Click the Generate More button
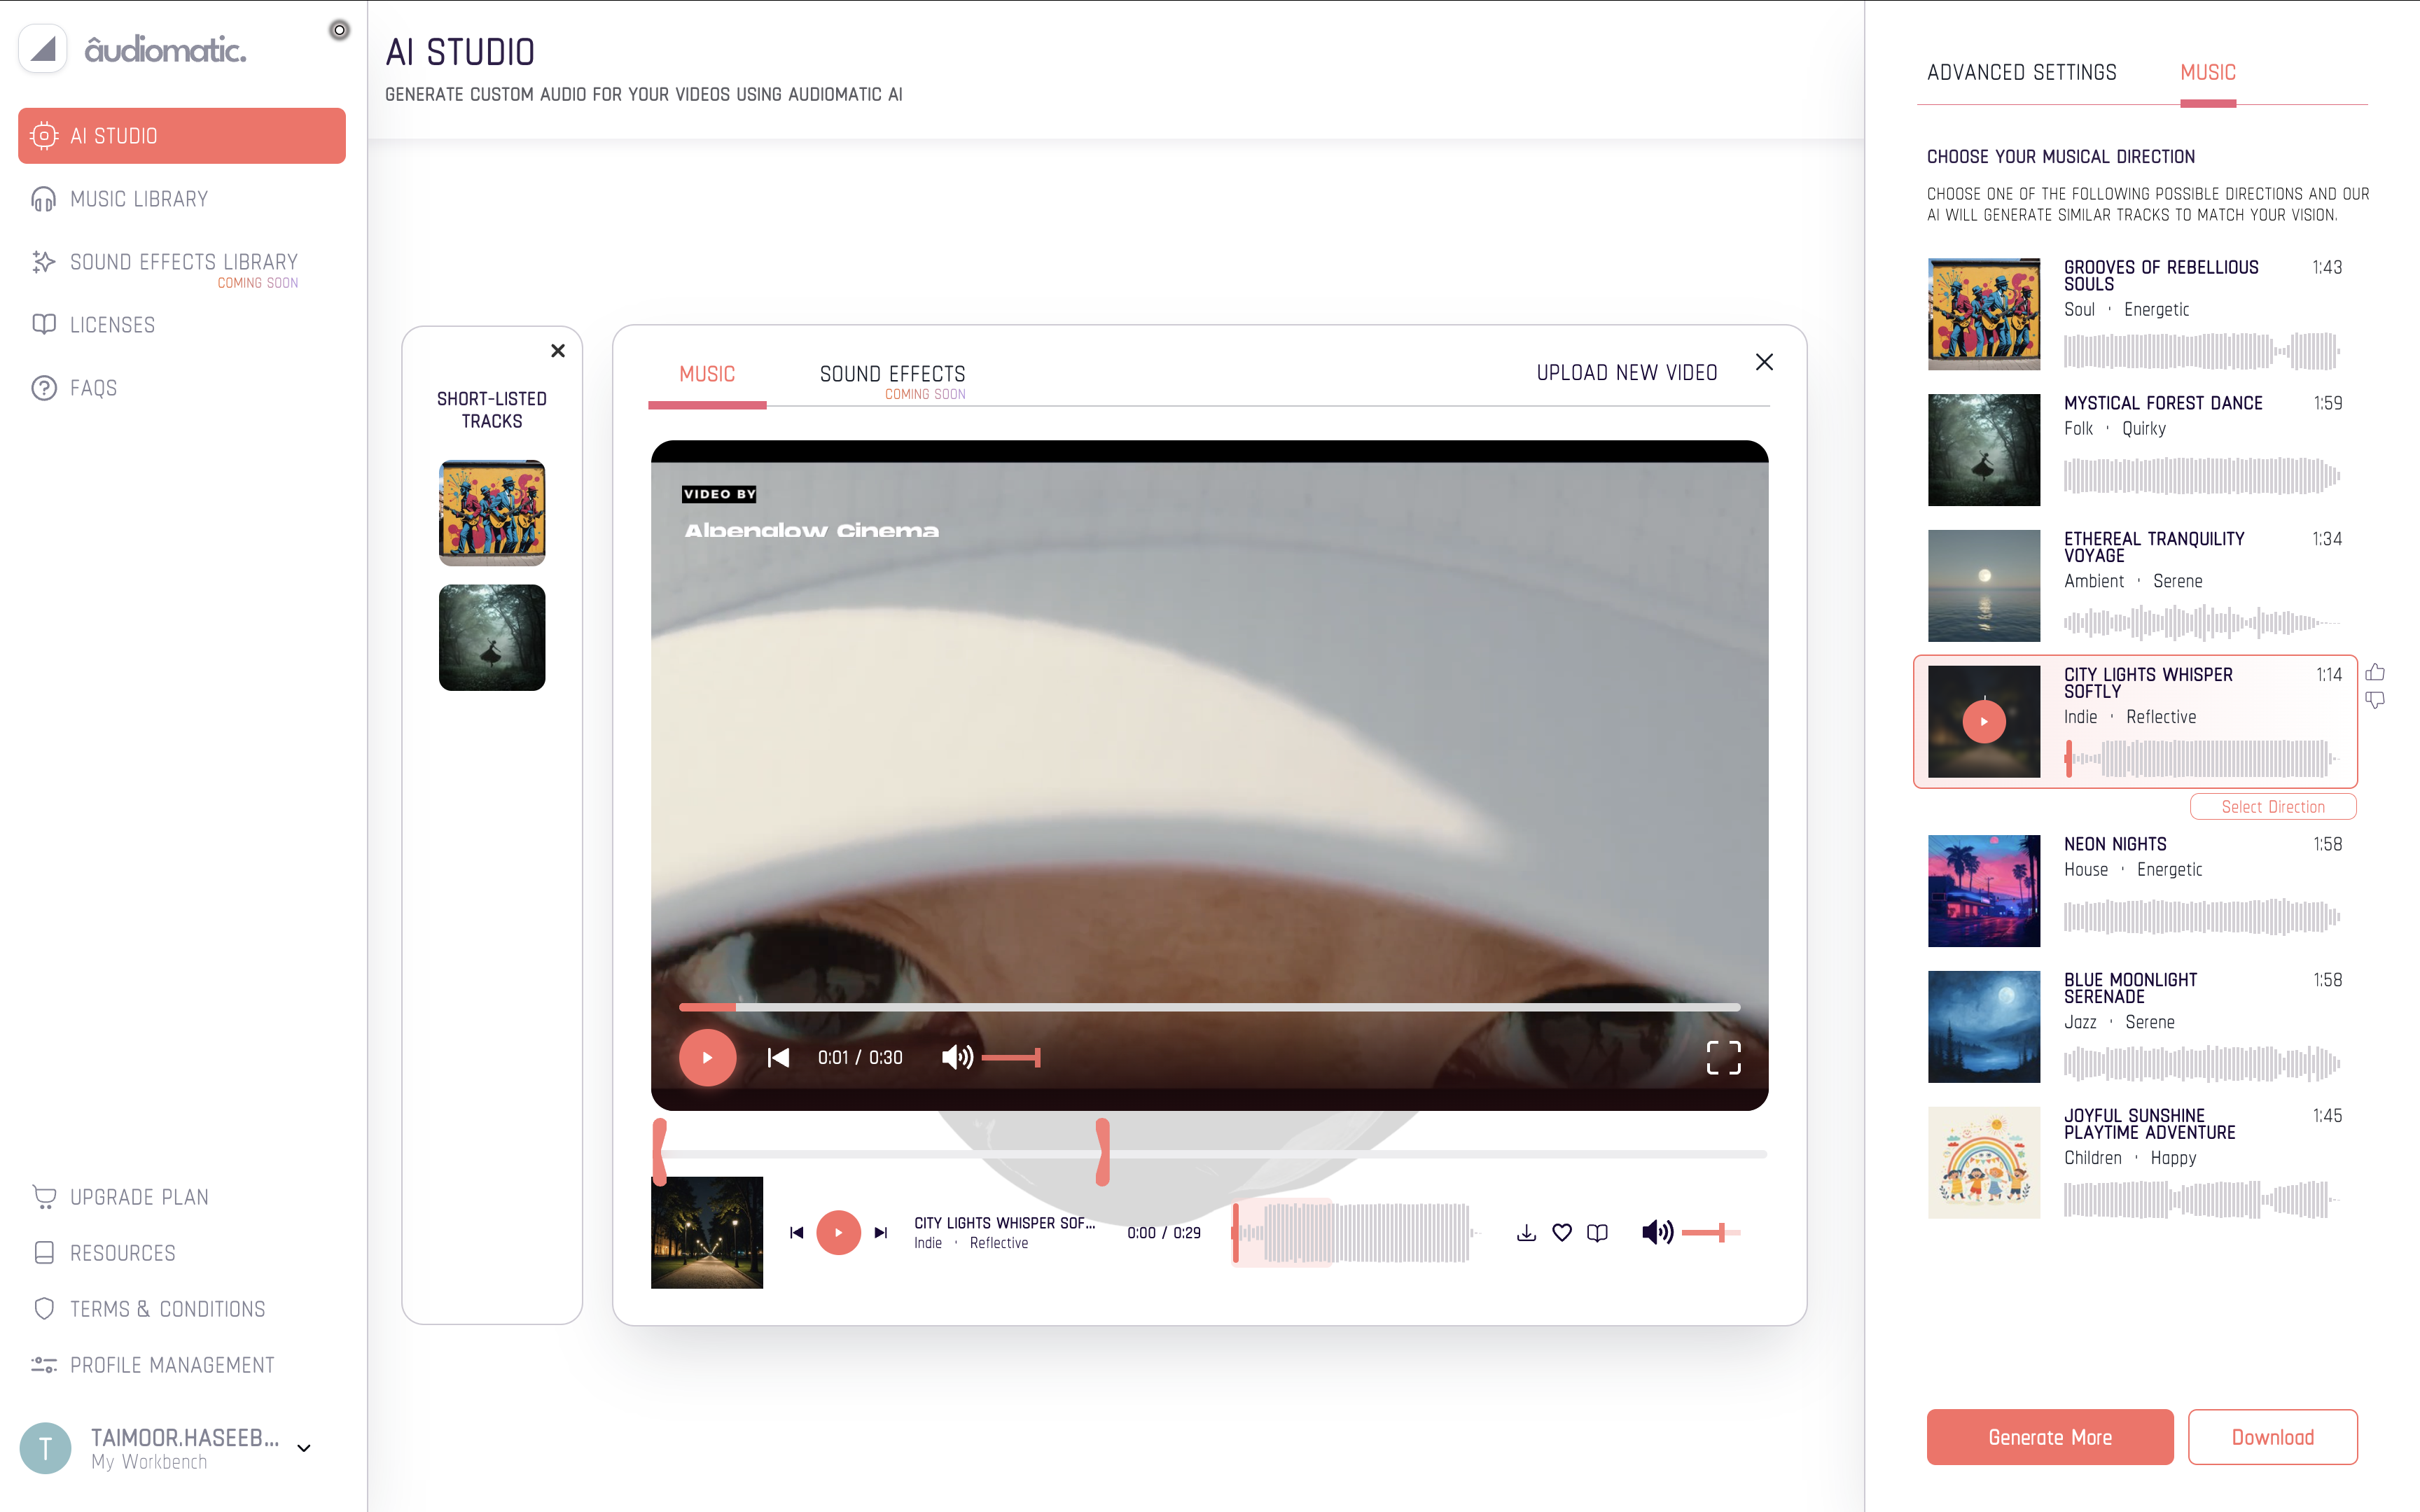Viewport: 2420px width, 1512px height. tap(2049, 1437)
